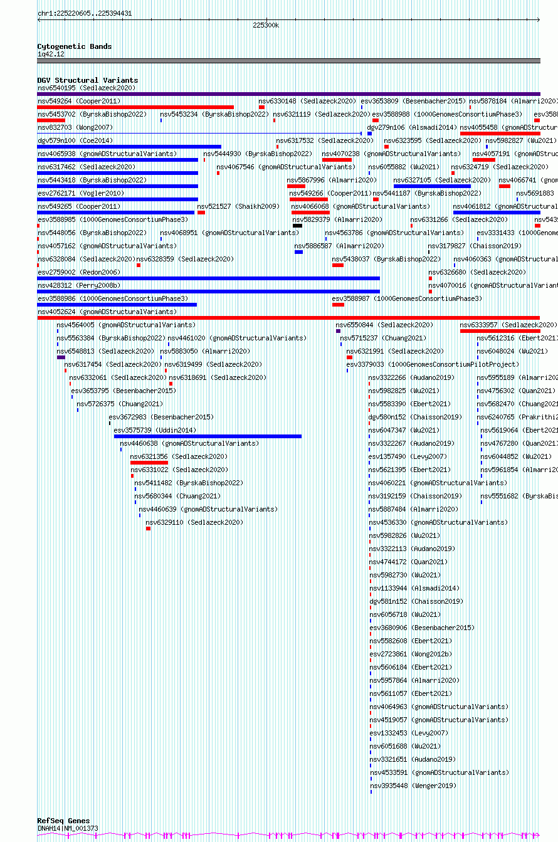Click the blue bar under esv3575739
The height and width of the screenshot is (842, 558).
(208, 436)
